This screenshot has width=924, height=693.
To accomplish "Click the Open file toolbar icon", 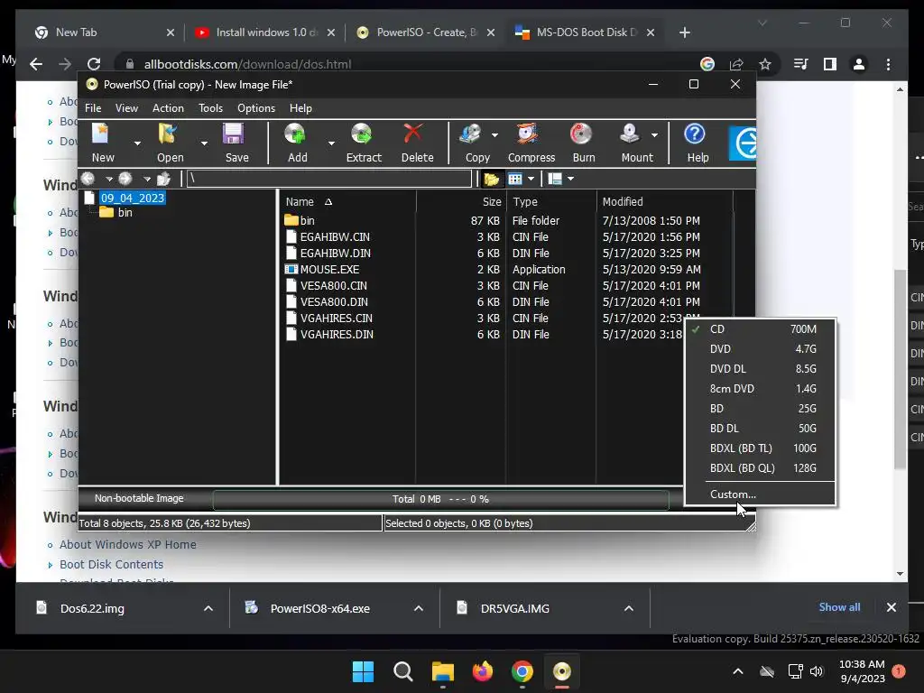I will pyautogui.click(x=168, y=134).
